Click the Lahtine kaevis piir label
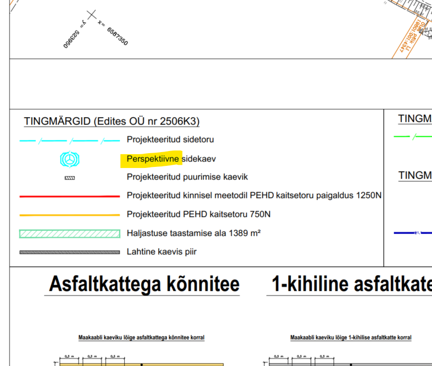Screen dimensions: 432x366 [161, 252]
